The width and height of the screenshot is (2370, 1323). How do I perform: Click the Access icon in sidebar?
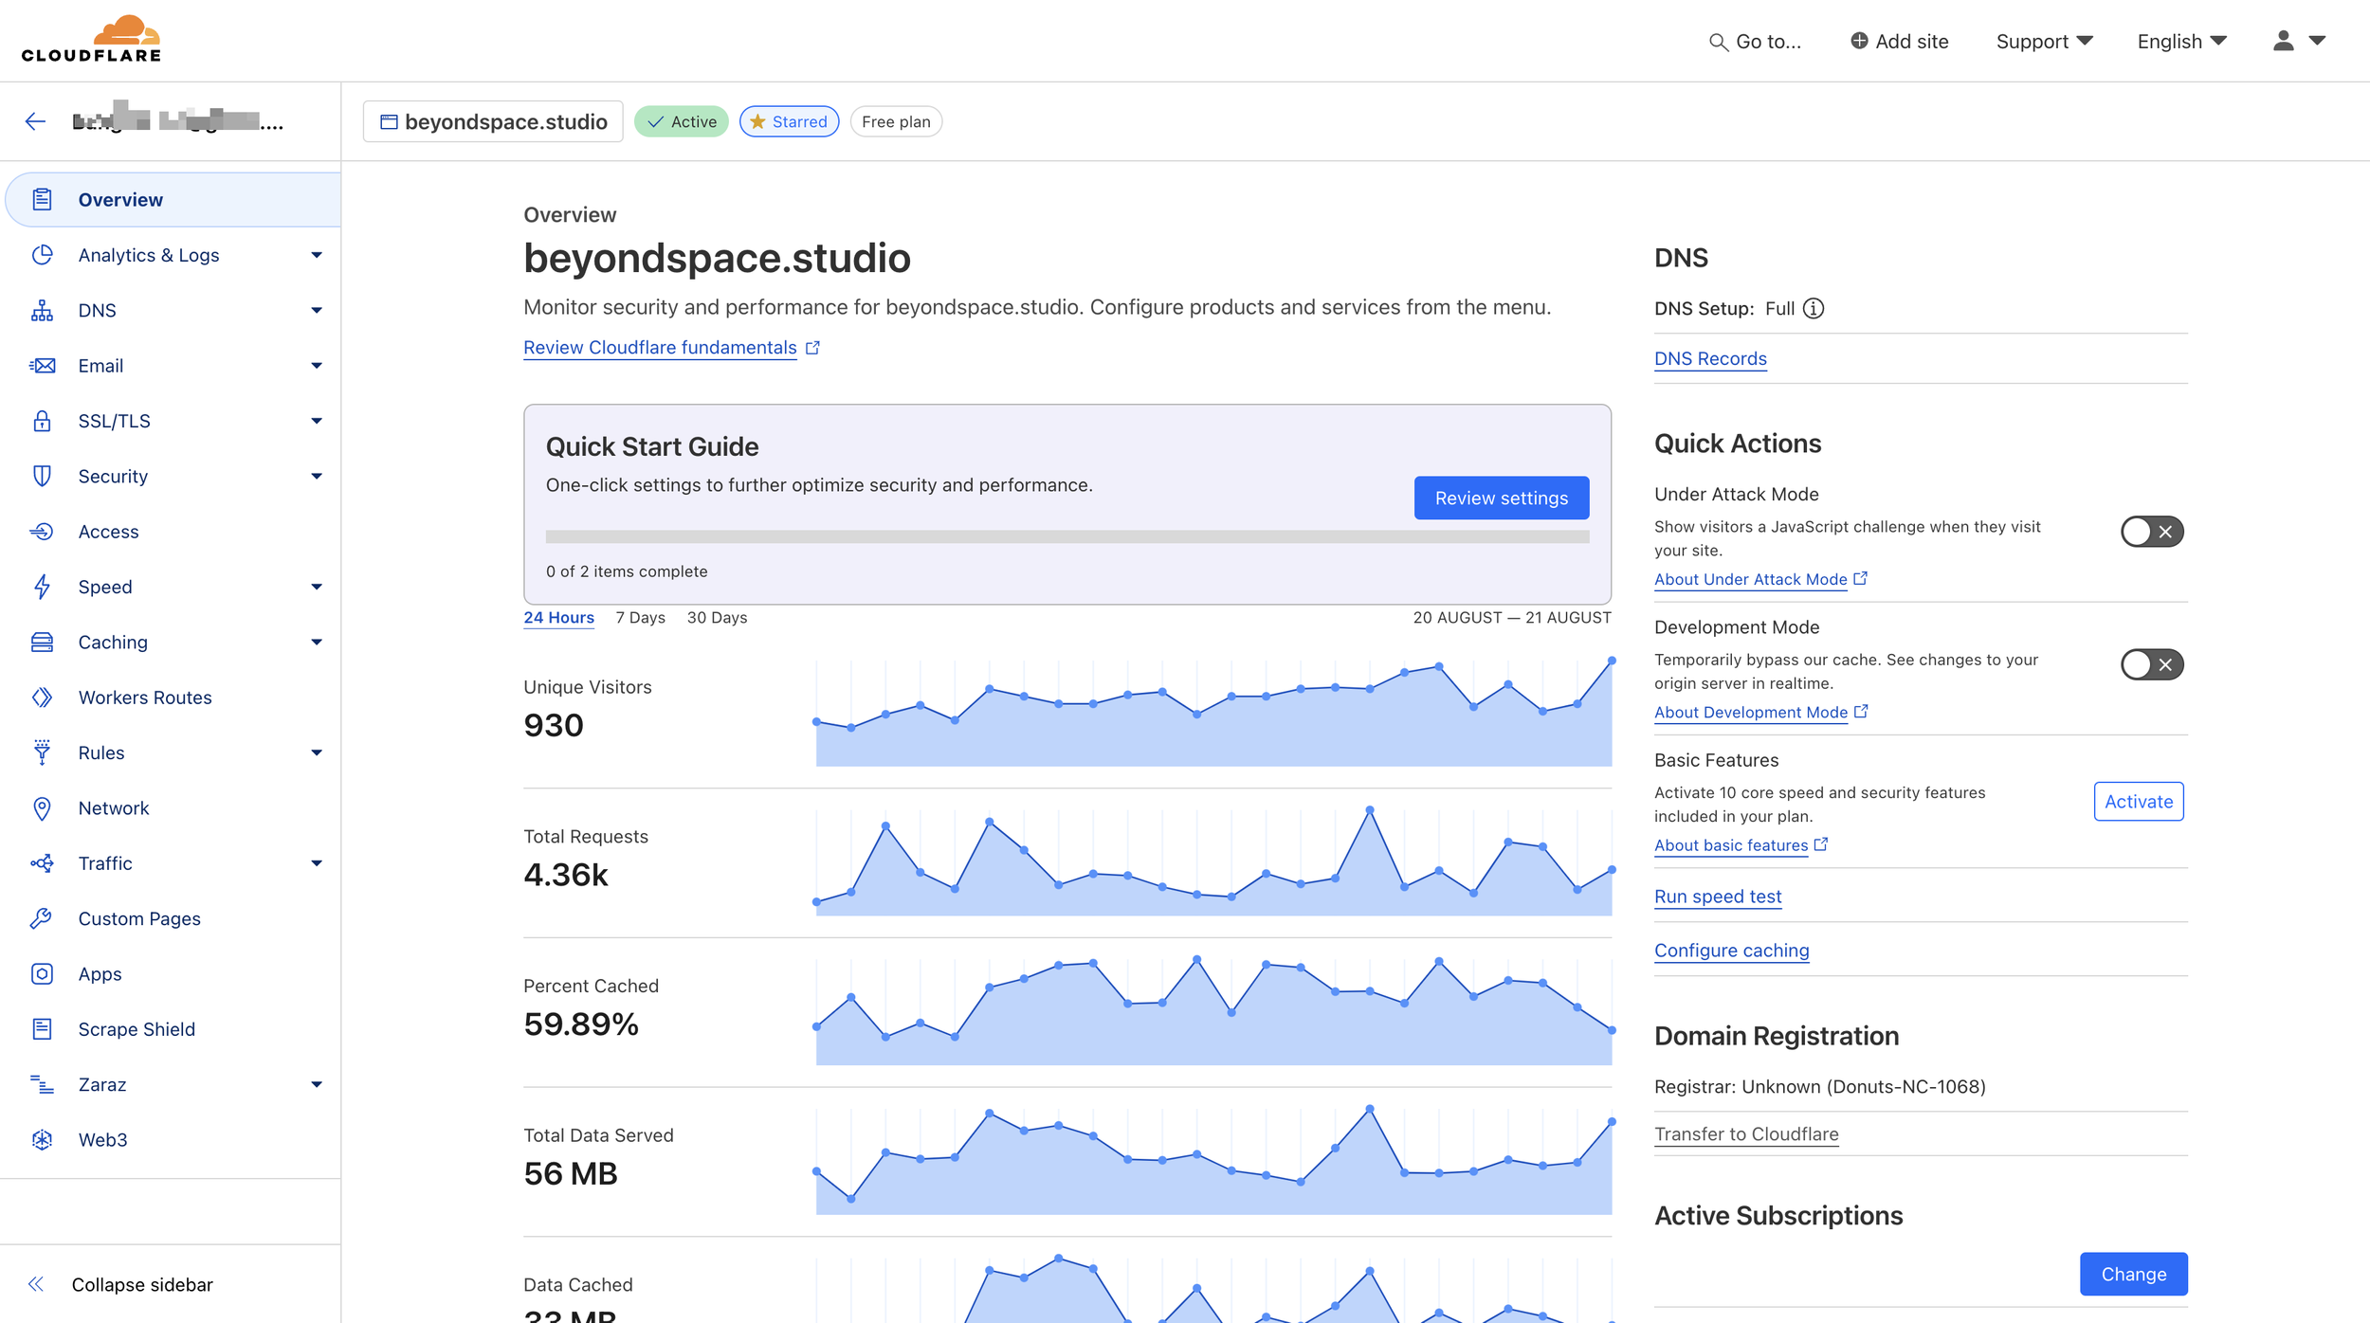pos(42,532)
